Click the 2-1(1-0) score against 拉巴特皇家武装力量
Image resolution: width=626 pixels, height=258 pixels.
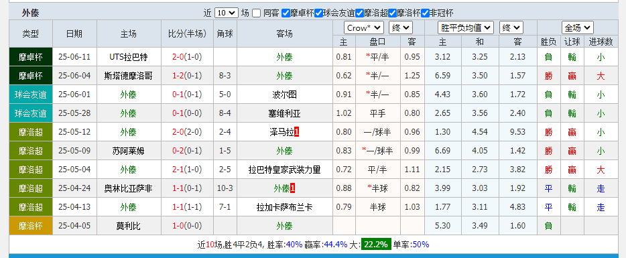click(x=187, y=170)
